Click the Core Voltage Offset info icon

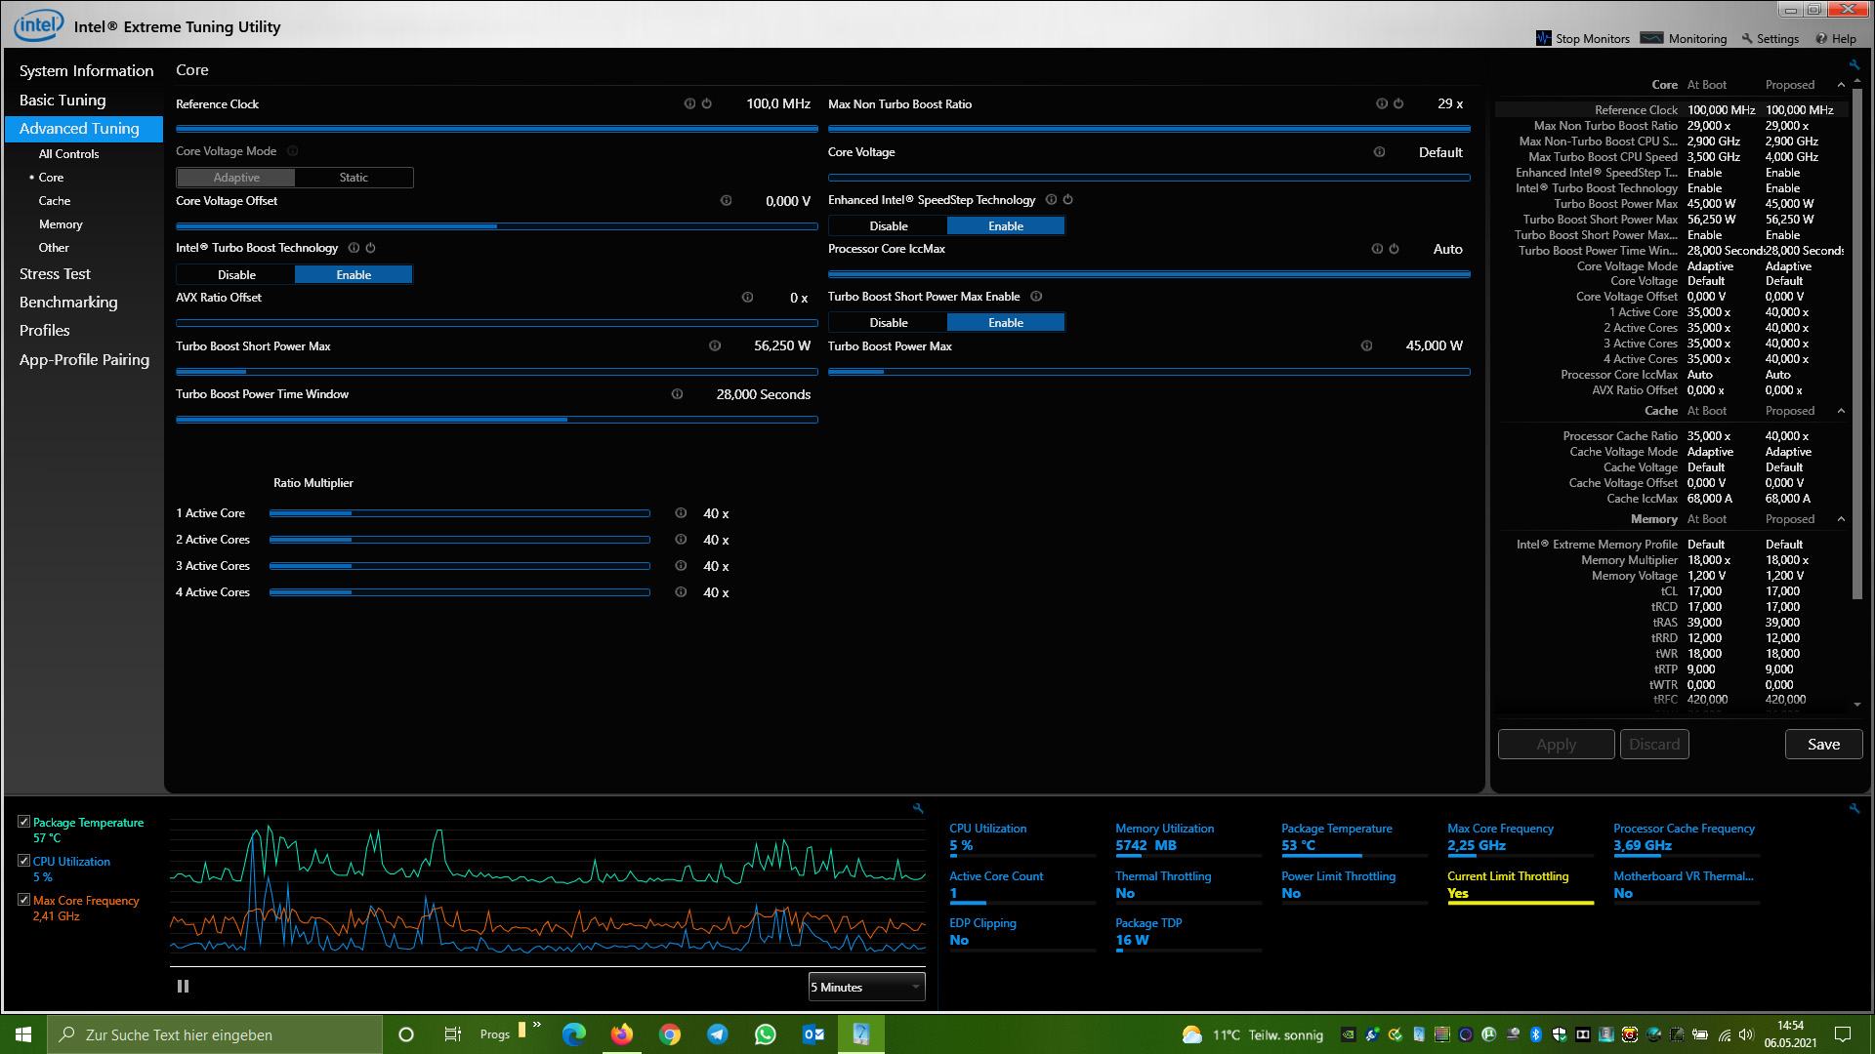[x=726, y=200]
